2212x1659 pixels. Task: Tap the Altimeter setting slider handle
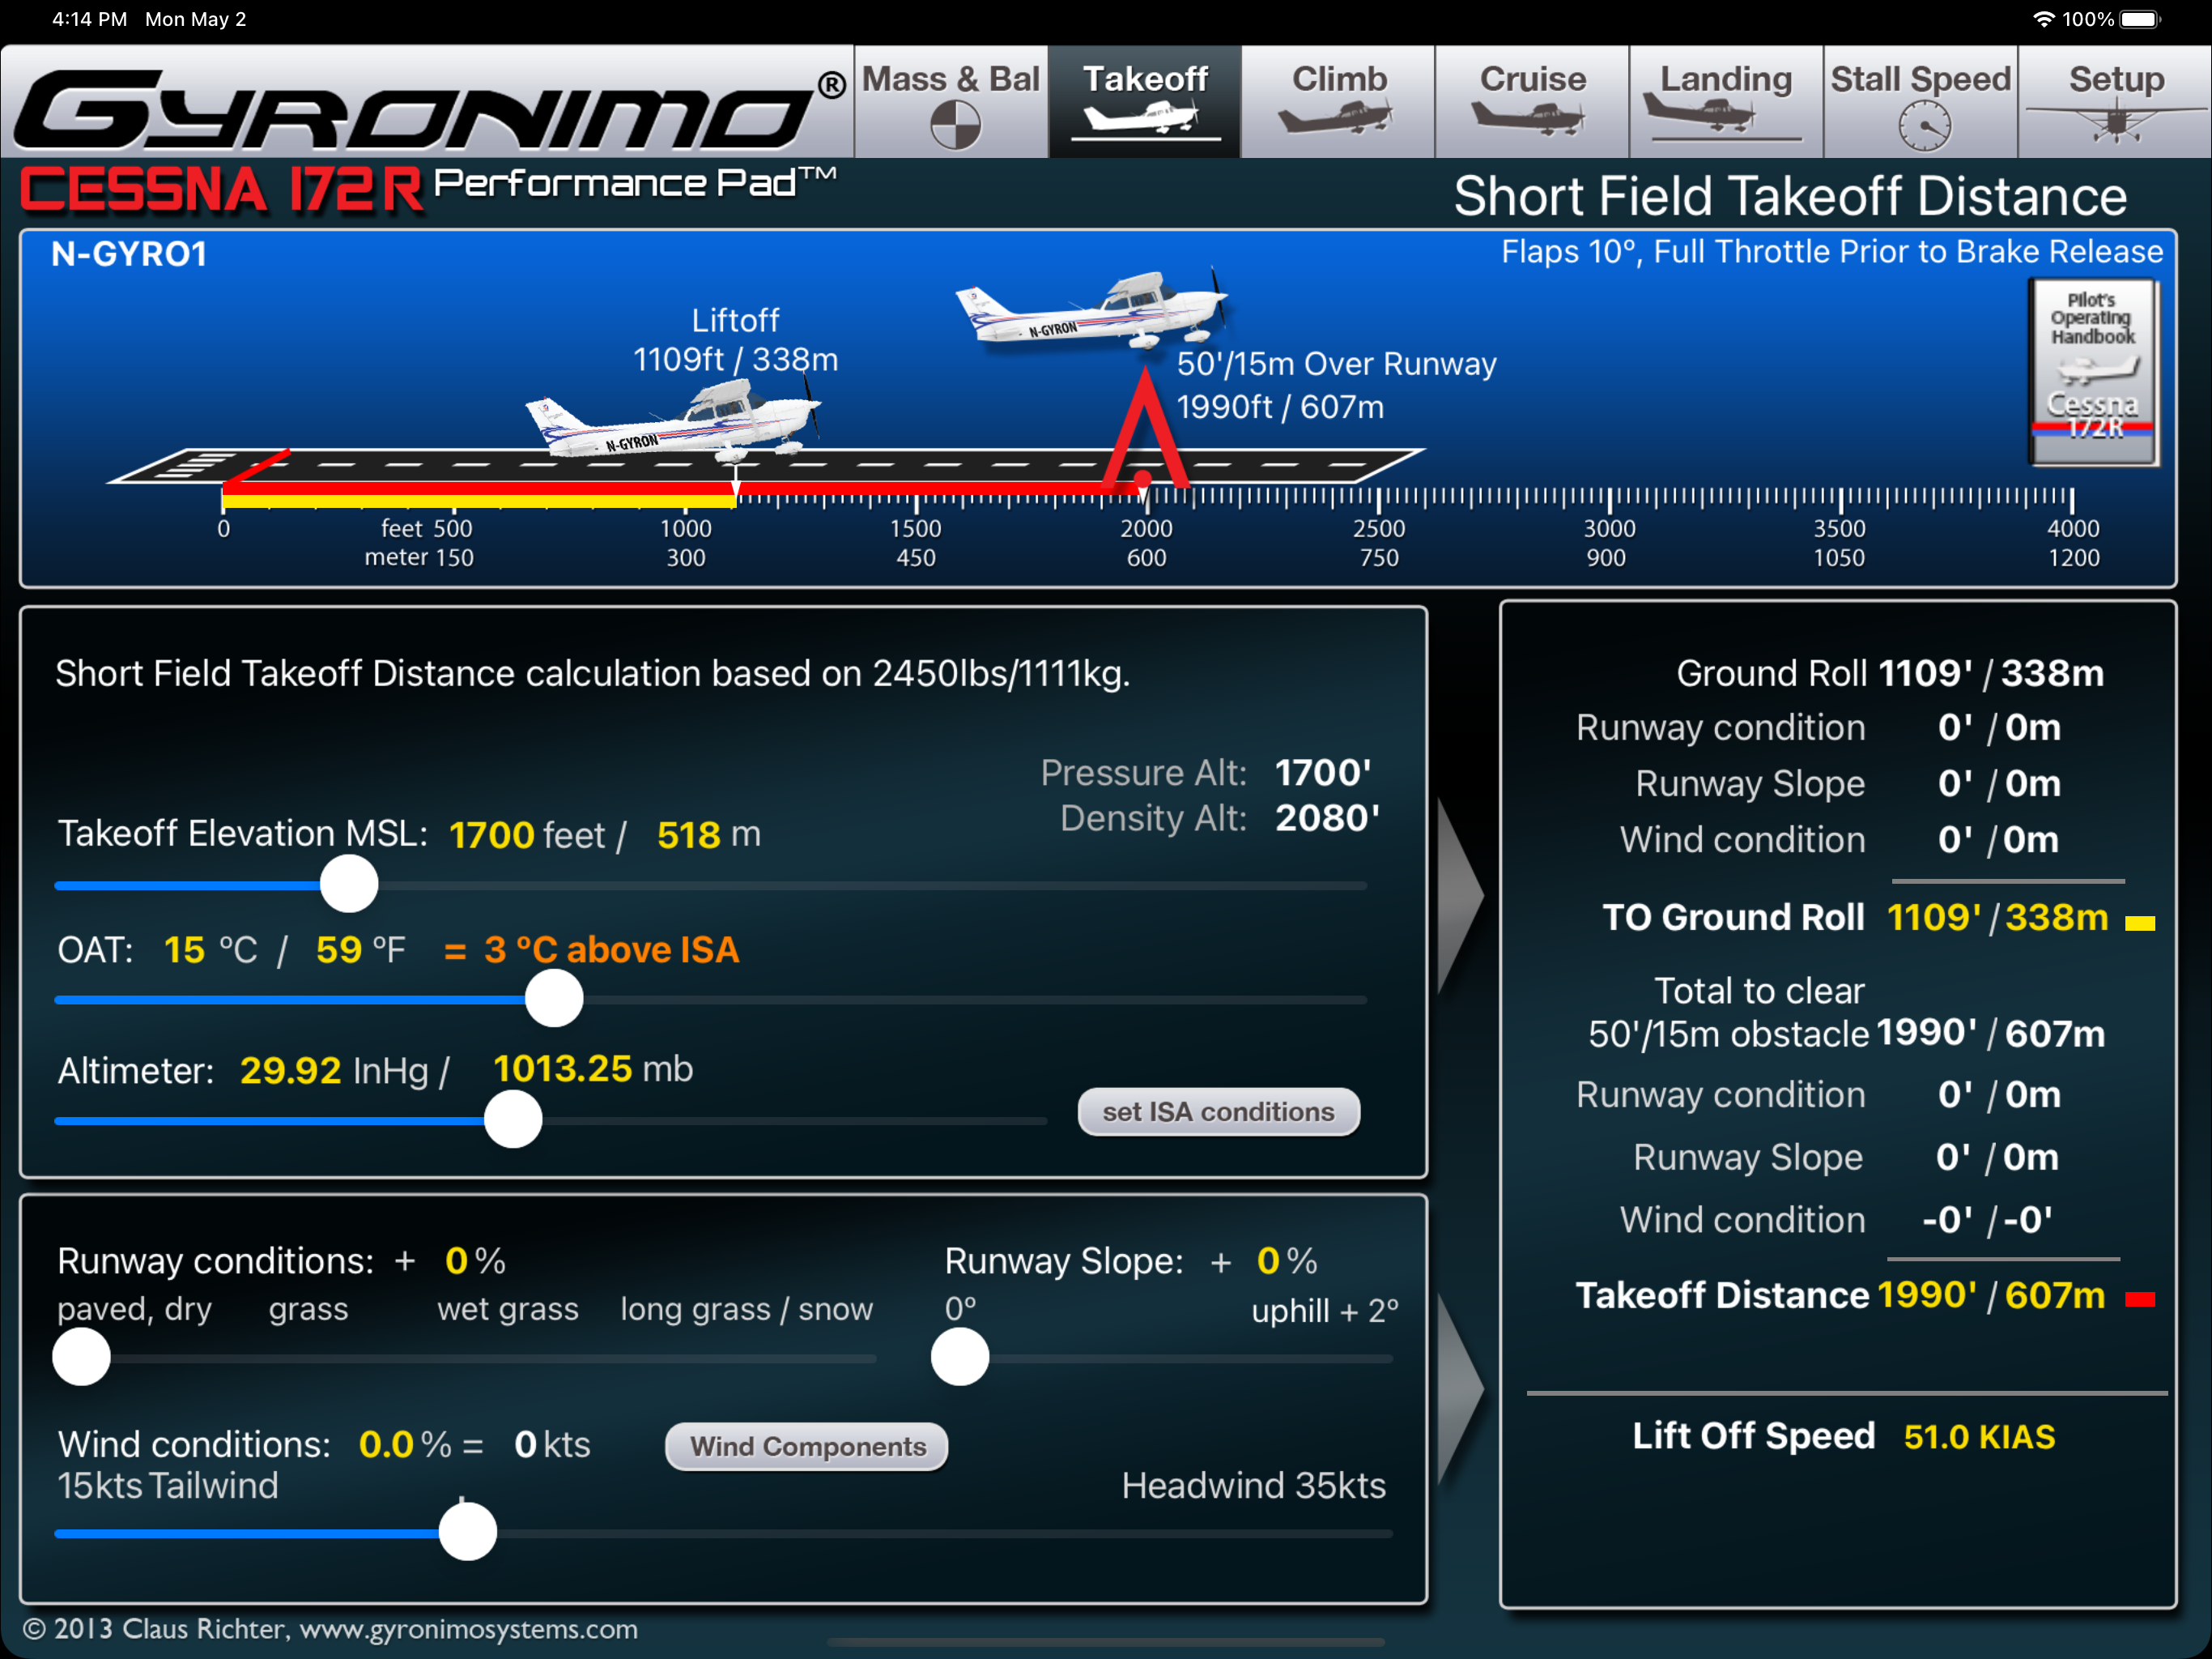pos(513,1119)
